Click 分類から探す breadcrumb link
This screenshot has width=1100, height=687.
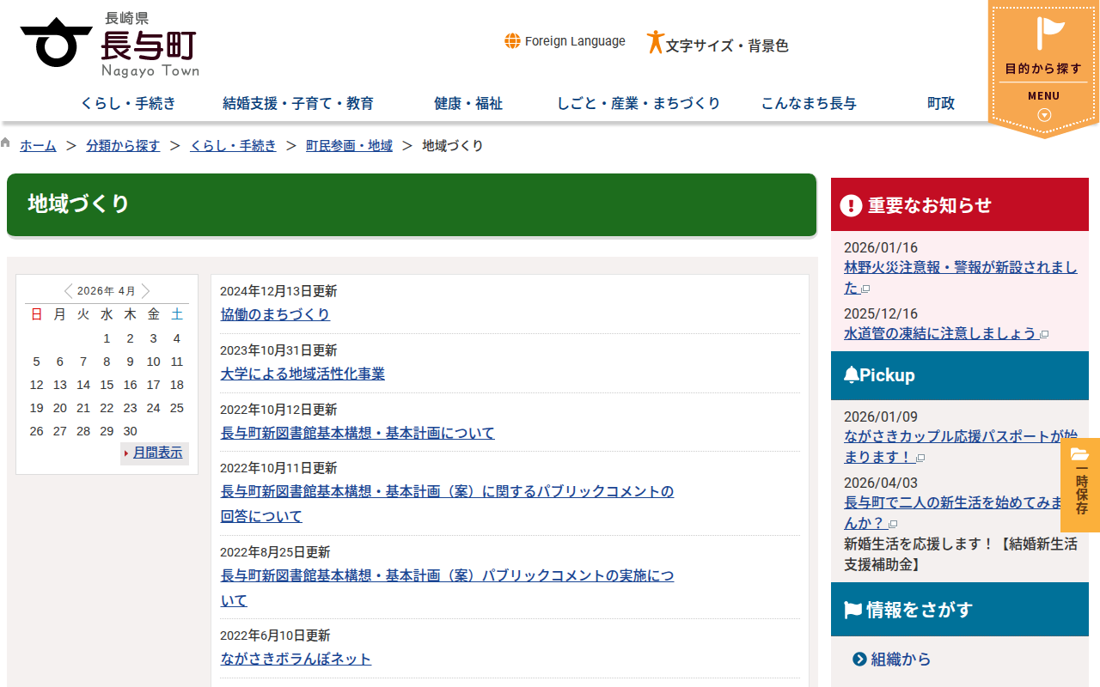pos(123,146)
